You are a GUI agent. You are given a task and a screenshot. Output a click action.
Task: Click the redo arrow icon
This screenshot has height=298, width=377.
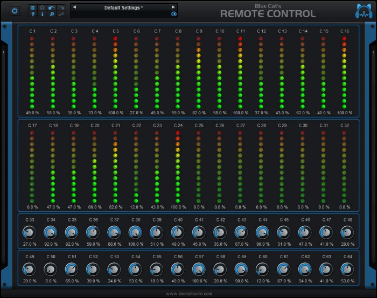point(61,8)
